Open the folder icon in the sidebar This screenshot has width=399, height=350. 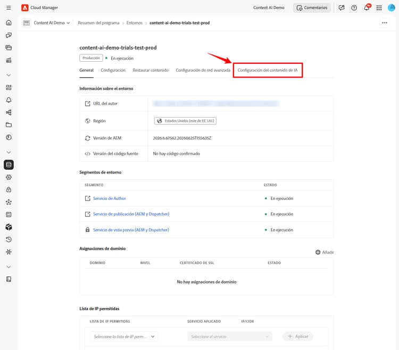9,125
